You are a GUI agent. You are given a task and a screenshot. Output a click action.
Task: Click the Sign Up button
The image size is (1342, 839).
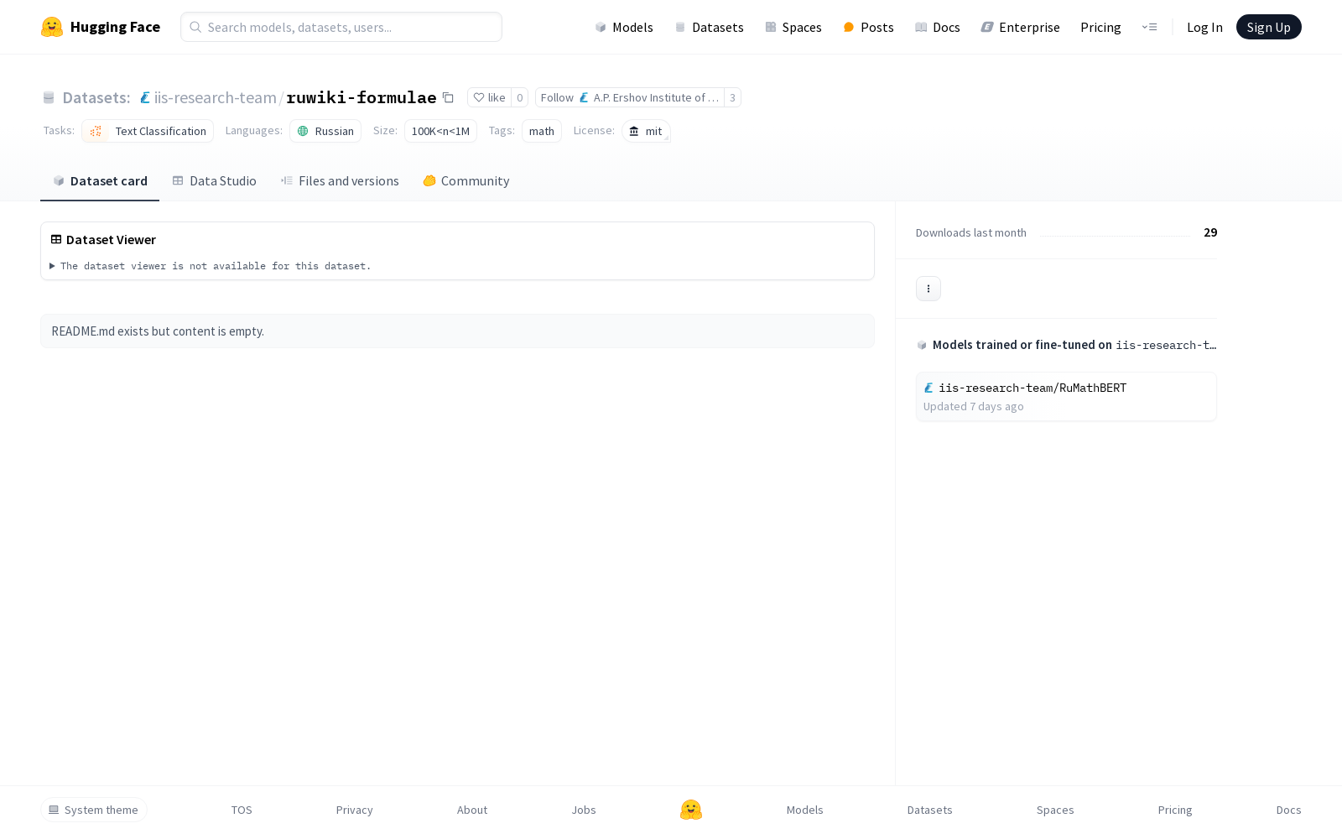1269,27
